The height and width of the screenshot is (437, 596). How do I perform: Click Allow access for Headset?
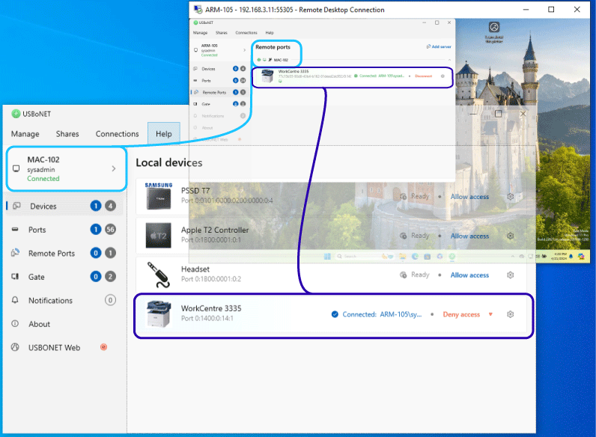(469, 275)
